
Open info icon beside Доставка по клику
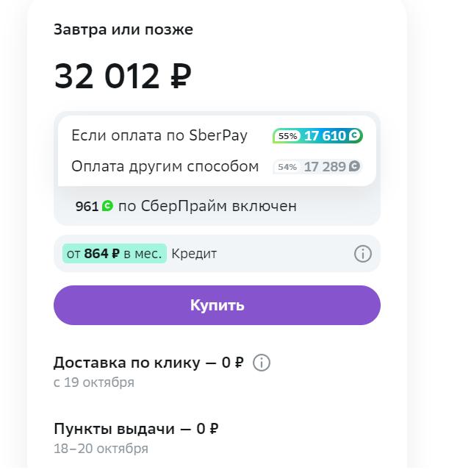click(x=262, y=363)
